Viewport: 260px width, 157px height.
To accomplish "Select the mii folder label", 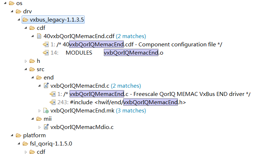I will point(48,119).
